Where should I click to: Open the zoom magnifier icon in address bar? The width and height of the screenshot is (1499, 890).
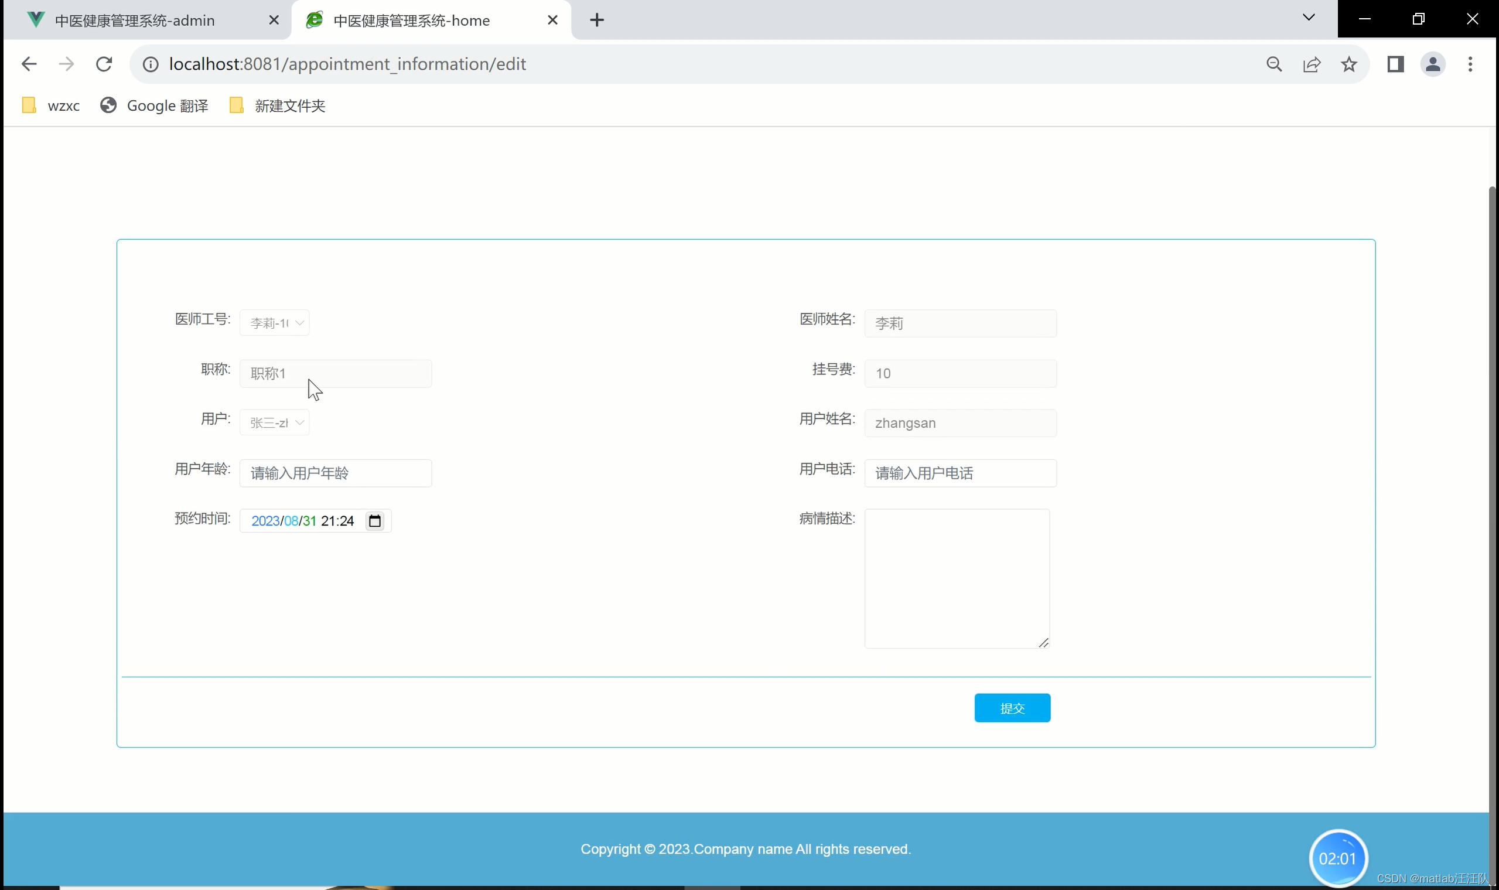tap(1274, 64)
